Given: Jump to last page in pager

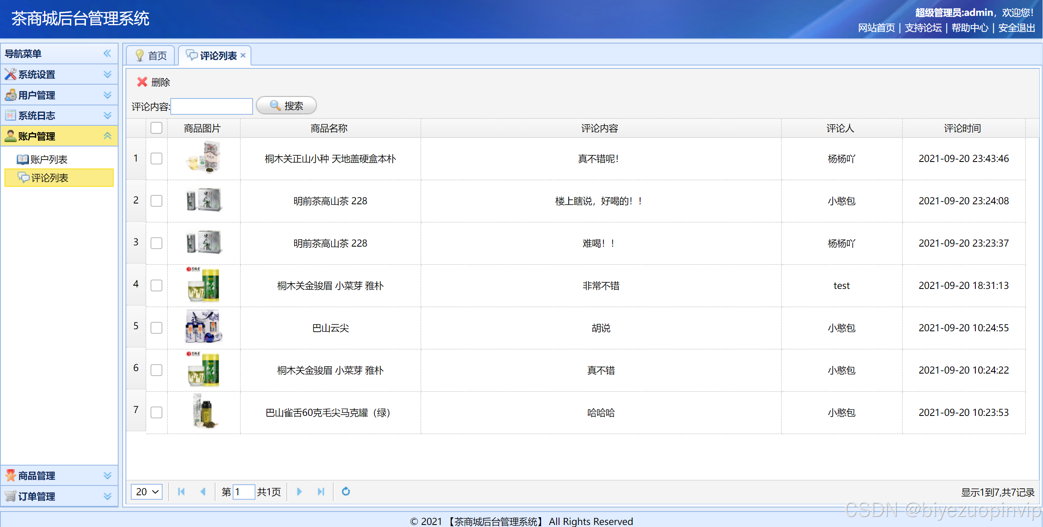Looking at the screenshot, I should [321, 492].
